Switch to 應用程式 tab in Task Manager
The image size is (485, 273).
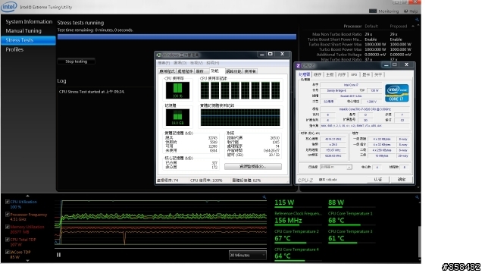pyautogui.click(x=167, y=71)
